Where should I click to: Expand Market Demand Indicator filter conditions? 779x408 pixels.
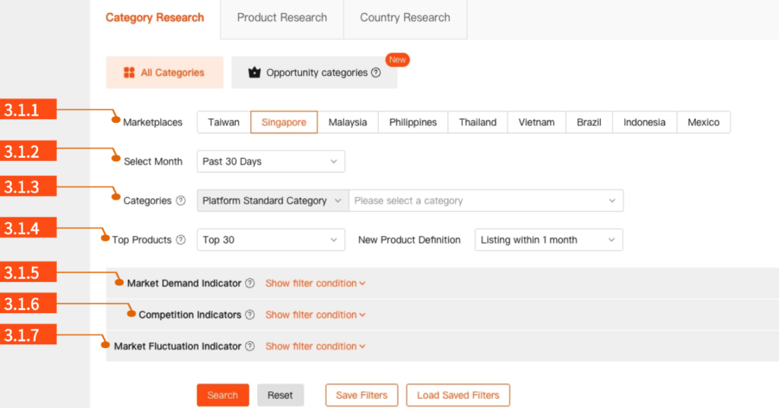click(x=315, y=283)
